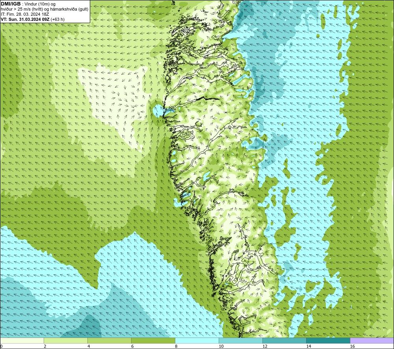Click the 4–6 m/s green swatch

point(110,340)
